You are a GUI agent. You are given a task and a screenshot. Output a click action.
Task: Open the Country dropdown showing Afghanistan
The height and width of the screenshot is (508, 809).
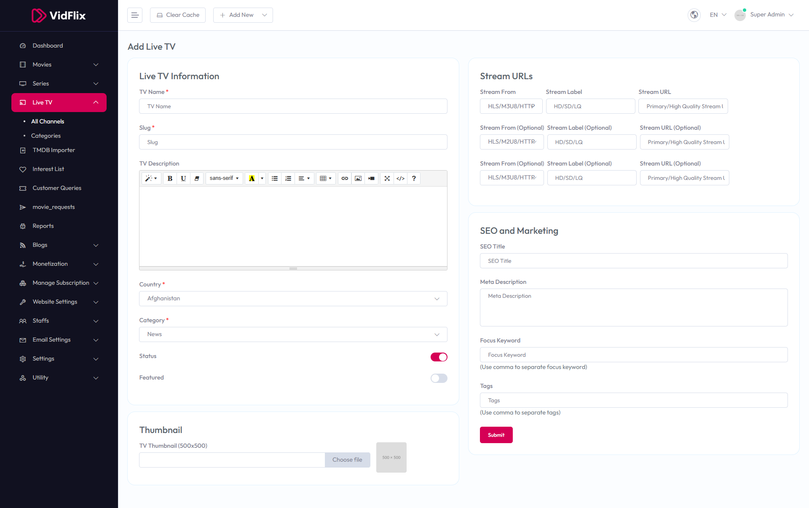pos(293,299)
